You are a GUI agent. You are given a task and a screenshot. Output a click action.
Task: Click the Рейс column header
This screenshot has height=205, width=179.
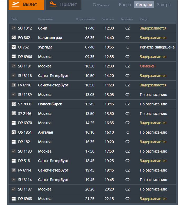[x=14, y=19]
